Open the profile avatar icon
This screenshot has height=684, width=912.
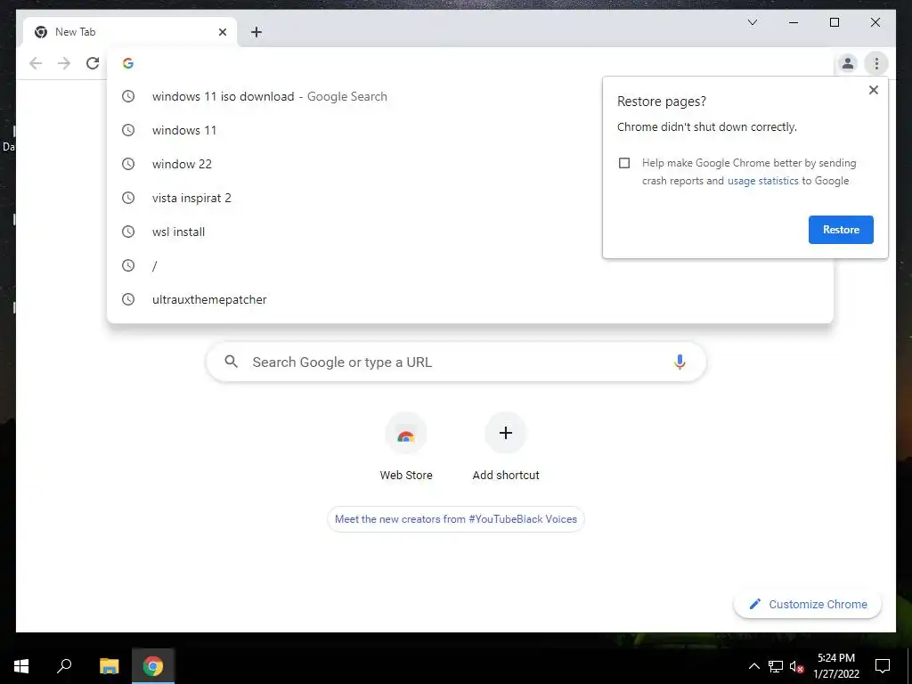click(x=848, y=63)
